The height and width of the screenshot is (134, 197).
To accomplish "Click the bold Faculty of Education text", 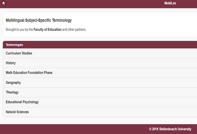I will [x=48, y=30].
